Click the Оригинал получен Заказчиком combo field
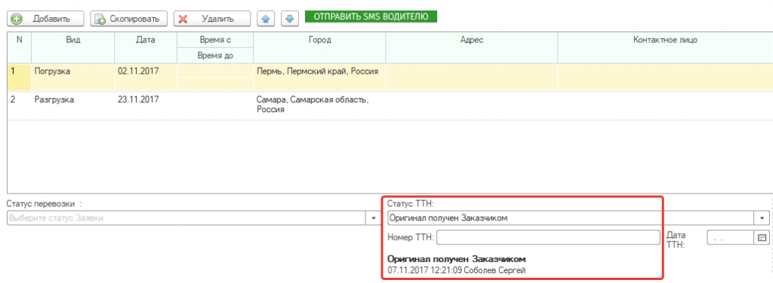The image size is (773, 283). [571, 218]
